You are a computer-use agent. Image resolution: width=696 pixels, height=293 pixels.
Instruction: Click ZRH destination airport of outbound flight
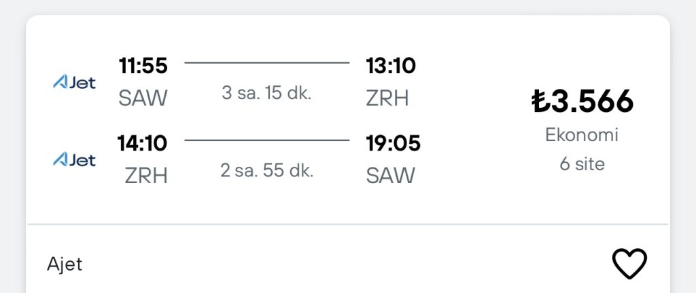(387, 98)
